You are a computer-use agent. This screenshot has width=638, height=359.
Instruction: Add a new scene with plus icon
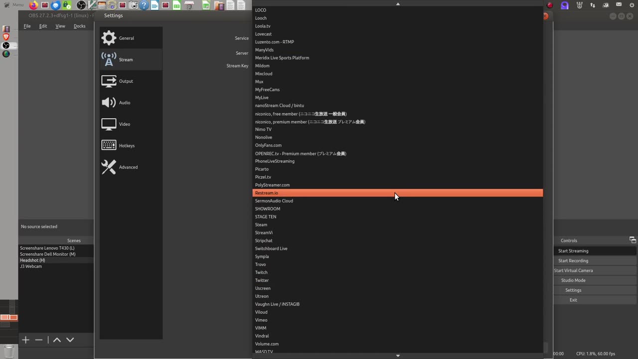coord(25,340)
